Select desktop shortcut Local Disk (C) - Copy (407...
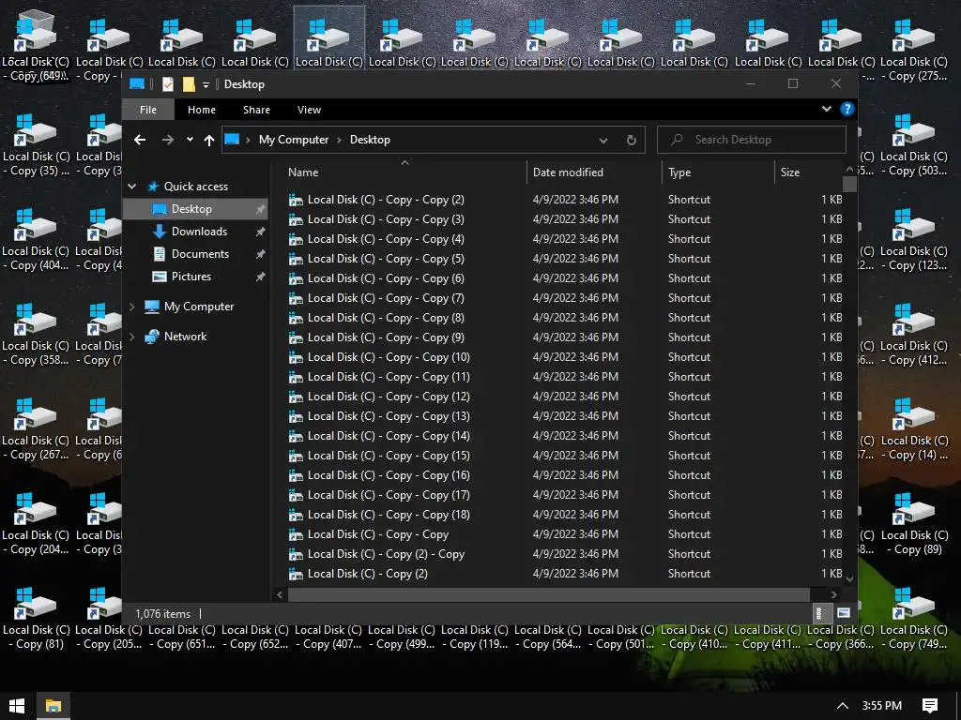Viewport: 961px width, 720px height. point(328,637)
